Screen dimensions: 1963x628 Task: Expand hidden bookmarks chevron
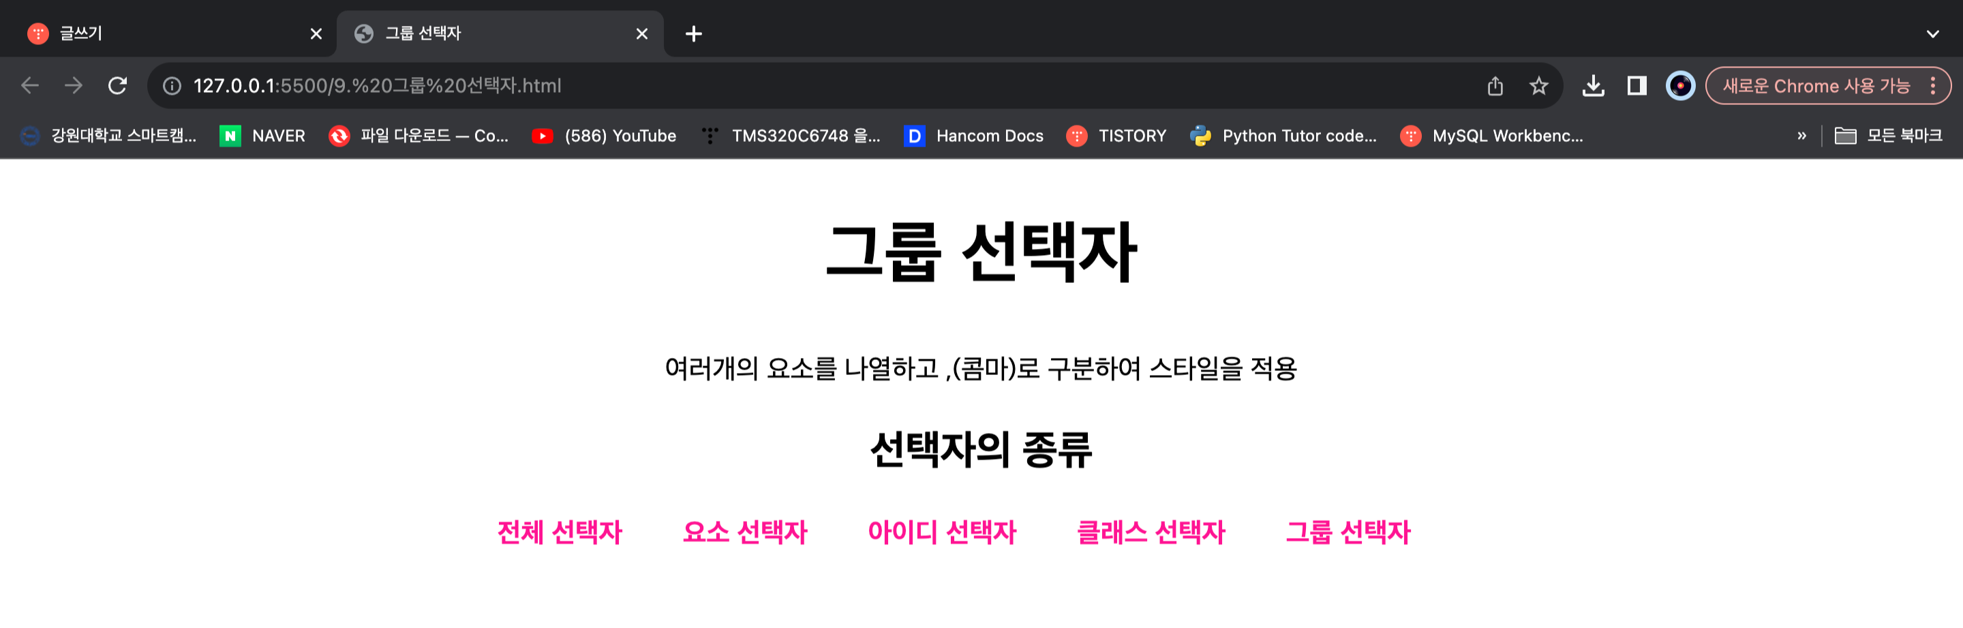click(x=1801, y=136)
